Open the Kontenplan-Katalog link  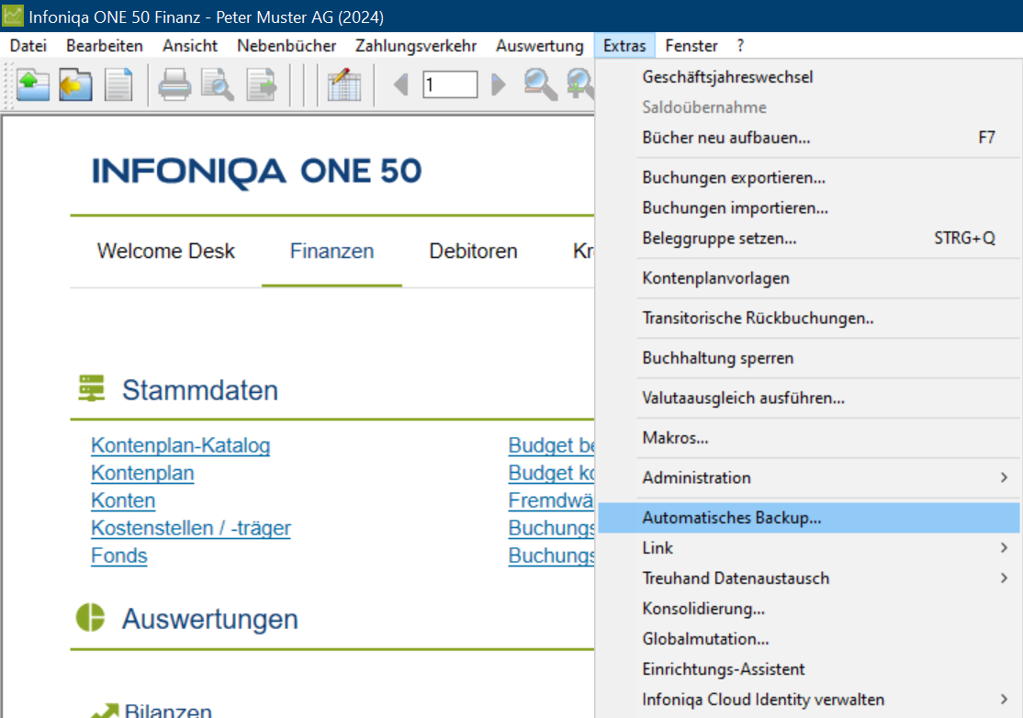[181, 445]
